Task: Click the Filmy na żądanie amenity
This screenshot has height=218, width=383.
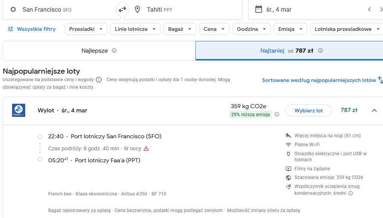Action: click(312, 168)
